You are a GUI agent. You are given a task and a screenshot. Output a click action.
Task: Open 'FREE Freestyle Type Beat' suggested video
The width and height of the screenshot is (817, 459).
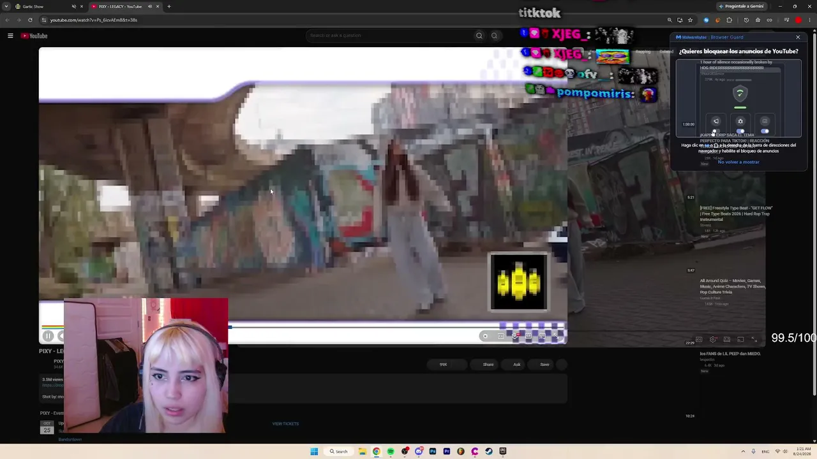tap(736, 214)
